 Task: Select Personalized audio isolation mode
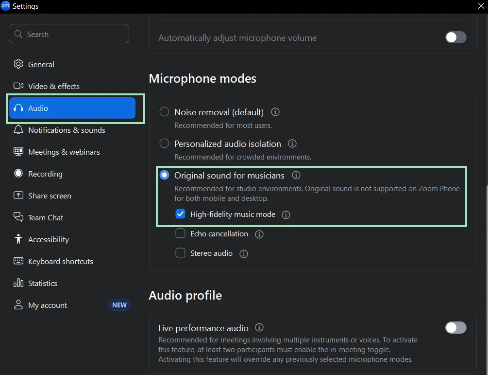pyautogui.click(x=164, y=144)
